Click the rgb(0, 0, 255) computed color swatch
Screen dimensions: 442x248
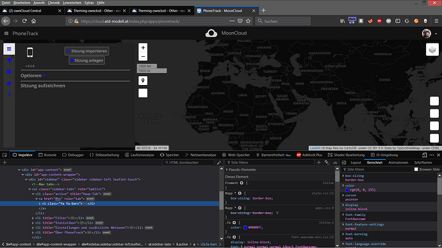pyautogui.click(x=347, y=190)
